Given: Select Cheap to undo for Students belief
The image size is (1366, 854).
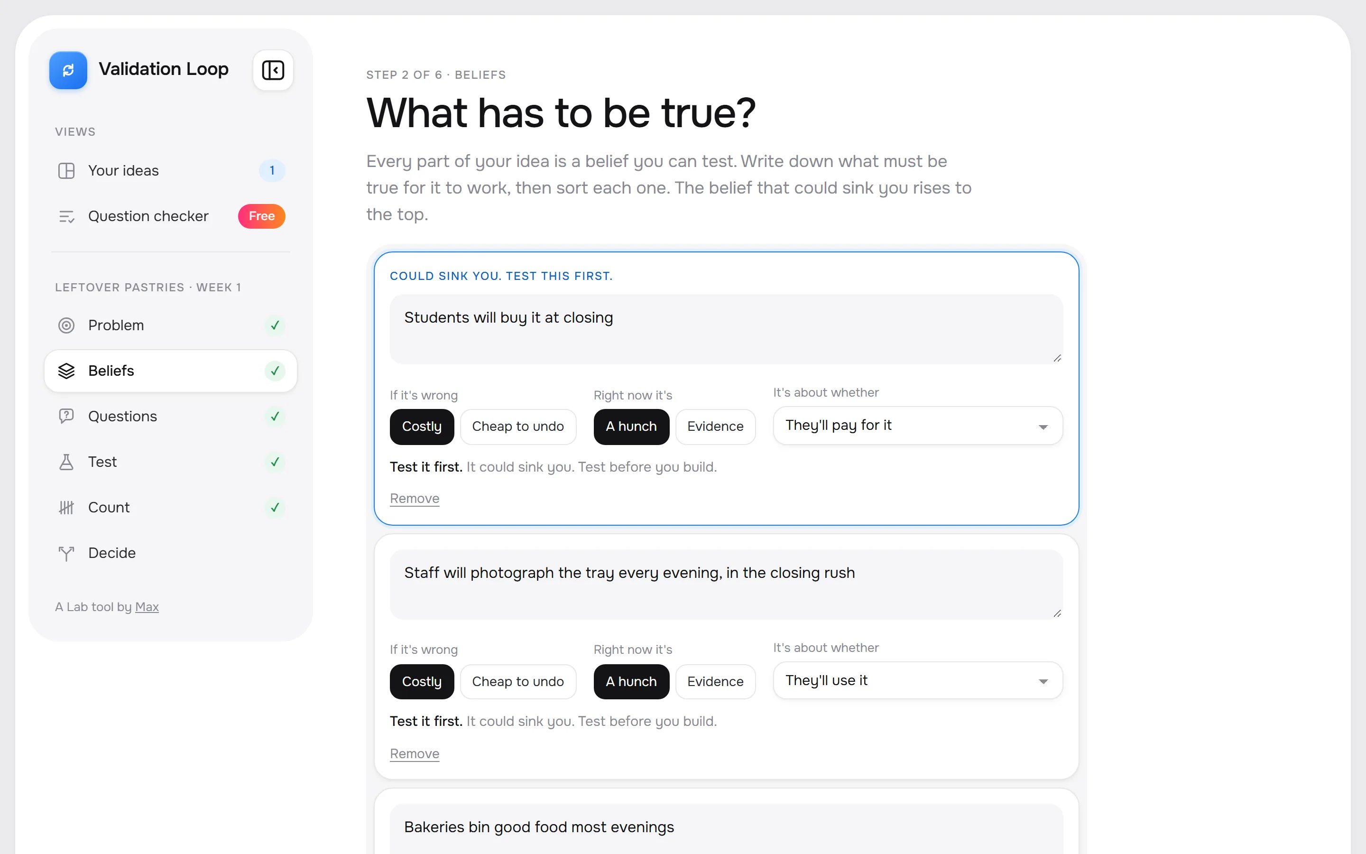Looking at the screenshot, I should click(517, 427).
